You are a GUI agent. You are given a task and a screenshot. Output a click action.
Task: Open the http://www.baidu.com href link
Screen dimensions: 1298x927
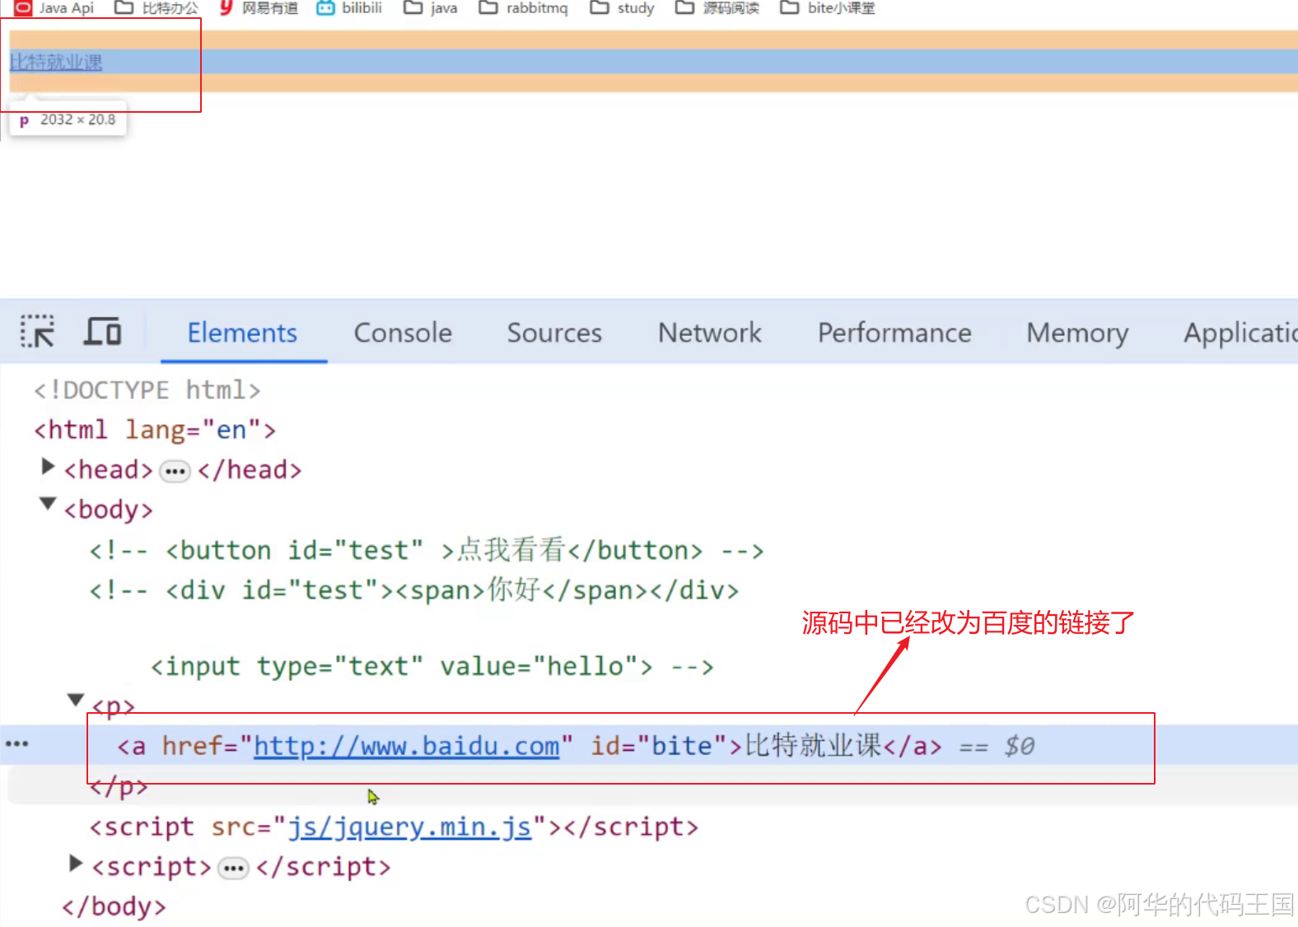tap(406, 746)
